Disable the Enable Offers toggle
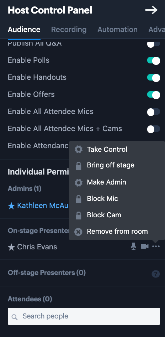This screenshot has width=165, height=337. (x=154, y=95)
